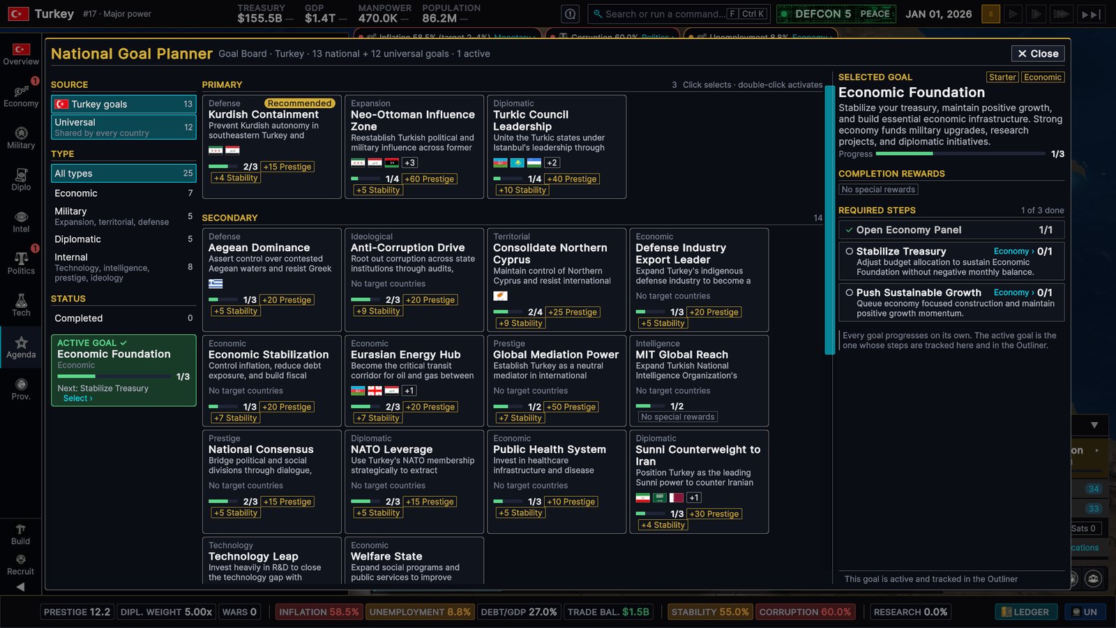This screenshot has width=1116, height=628.
Task: Open the Tech sidebar section
Action: (x=21, y=306)
